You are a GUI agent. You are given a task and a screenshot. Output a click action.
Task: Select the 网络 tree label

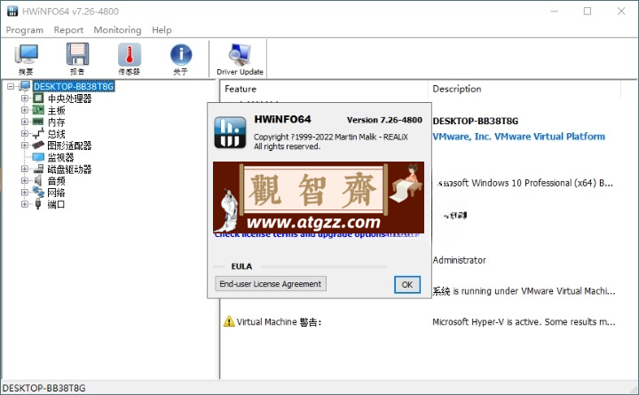click(x=56, y=193)
